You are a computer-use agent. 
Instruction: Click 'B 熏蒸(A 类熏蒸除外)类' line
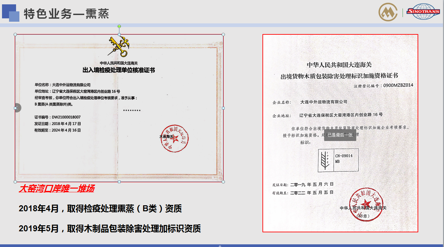pyautogui.click(x=54, y=104)
